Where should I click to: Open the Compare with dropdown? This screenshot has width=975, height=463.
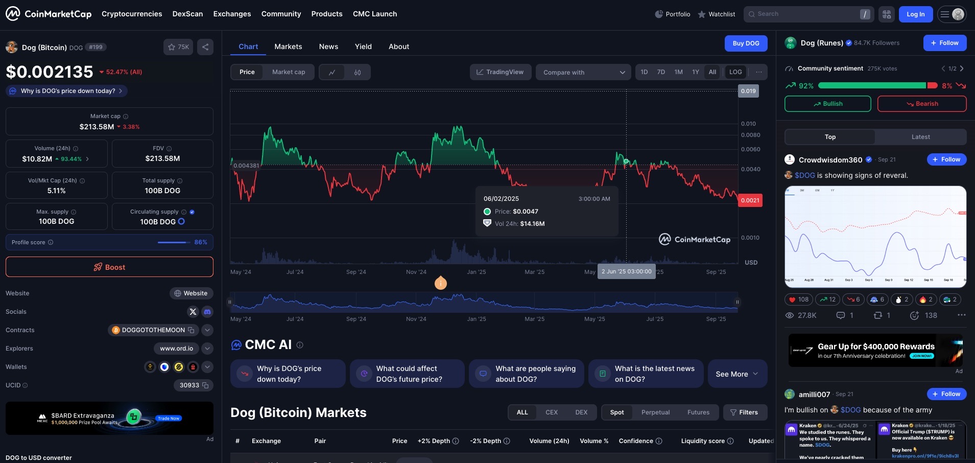tap(583, 72)
